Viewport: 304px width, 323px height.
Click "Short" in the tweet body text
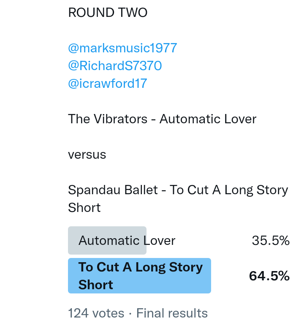pos(84,208)
